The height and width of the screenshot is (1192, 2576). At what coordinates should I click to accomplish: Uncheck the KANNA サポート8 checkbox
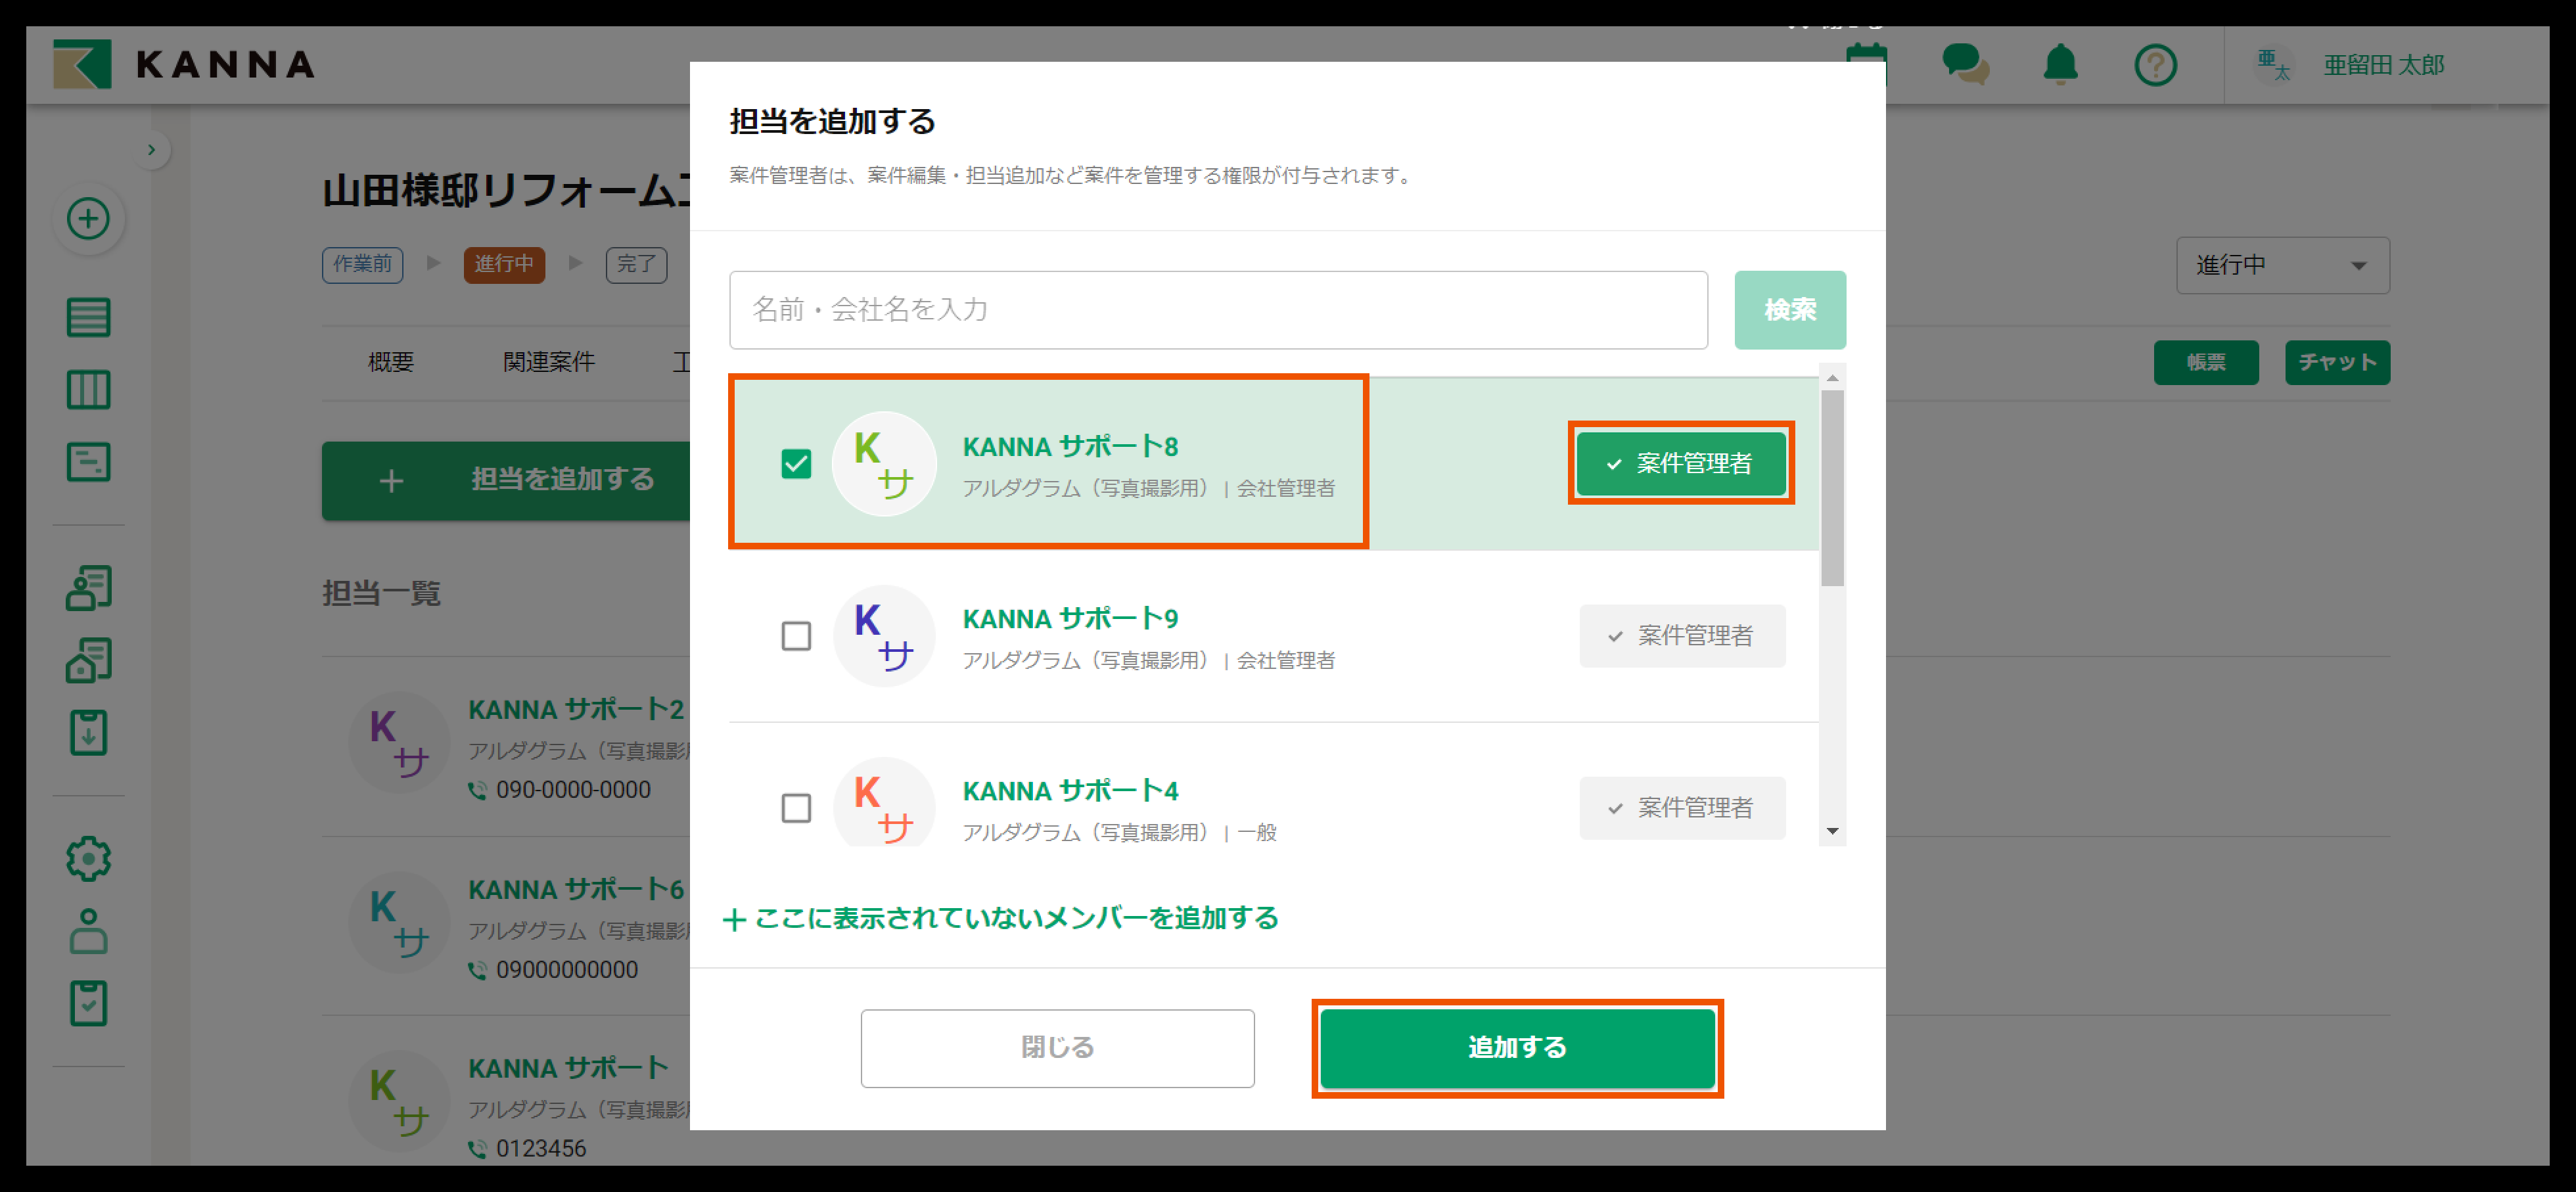tap(796, 463)
